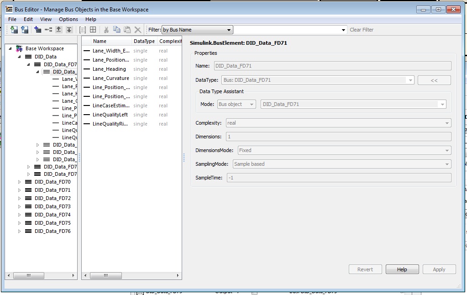This screenshot has width=467, height=295.
Task: Expand the DID_Data_FD70 tree node
Action: 19,182
